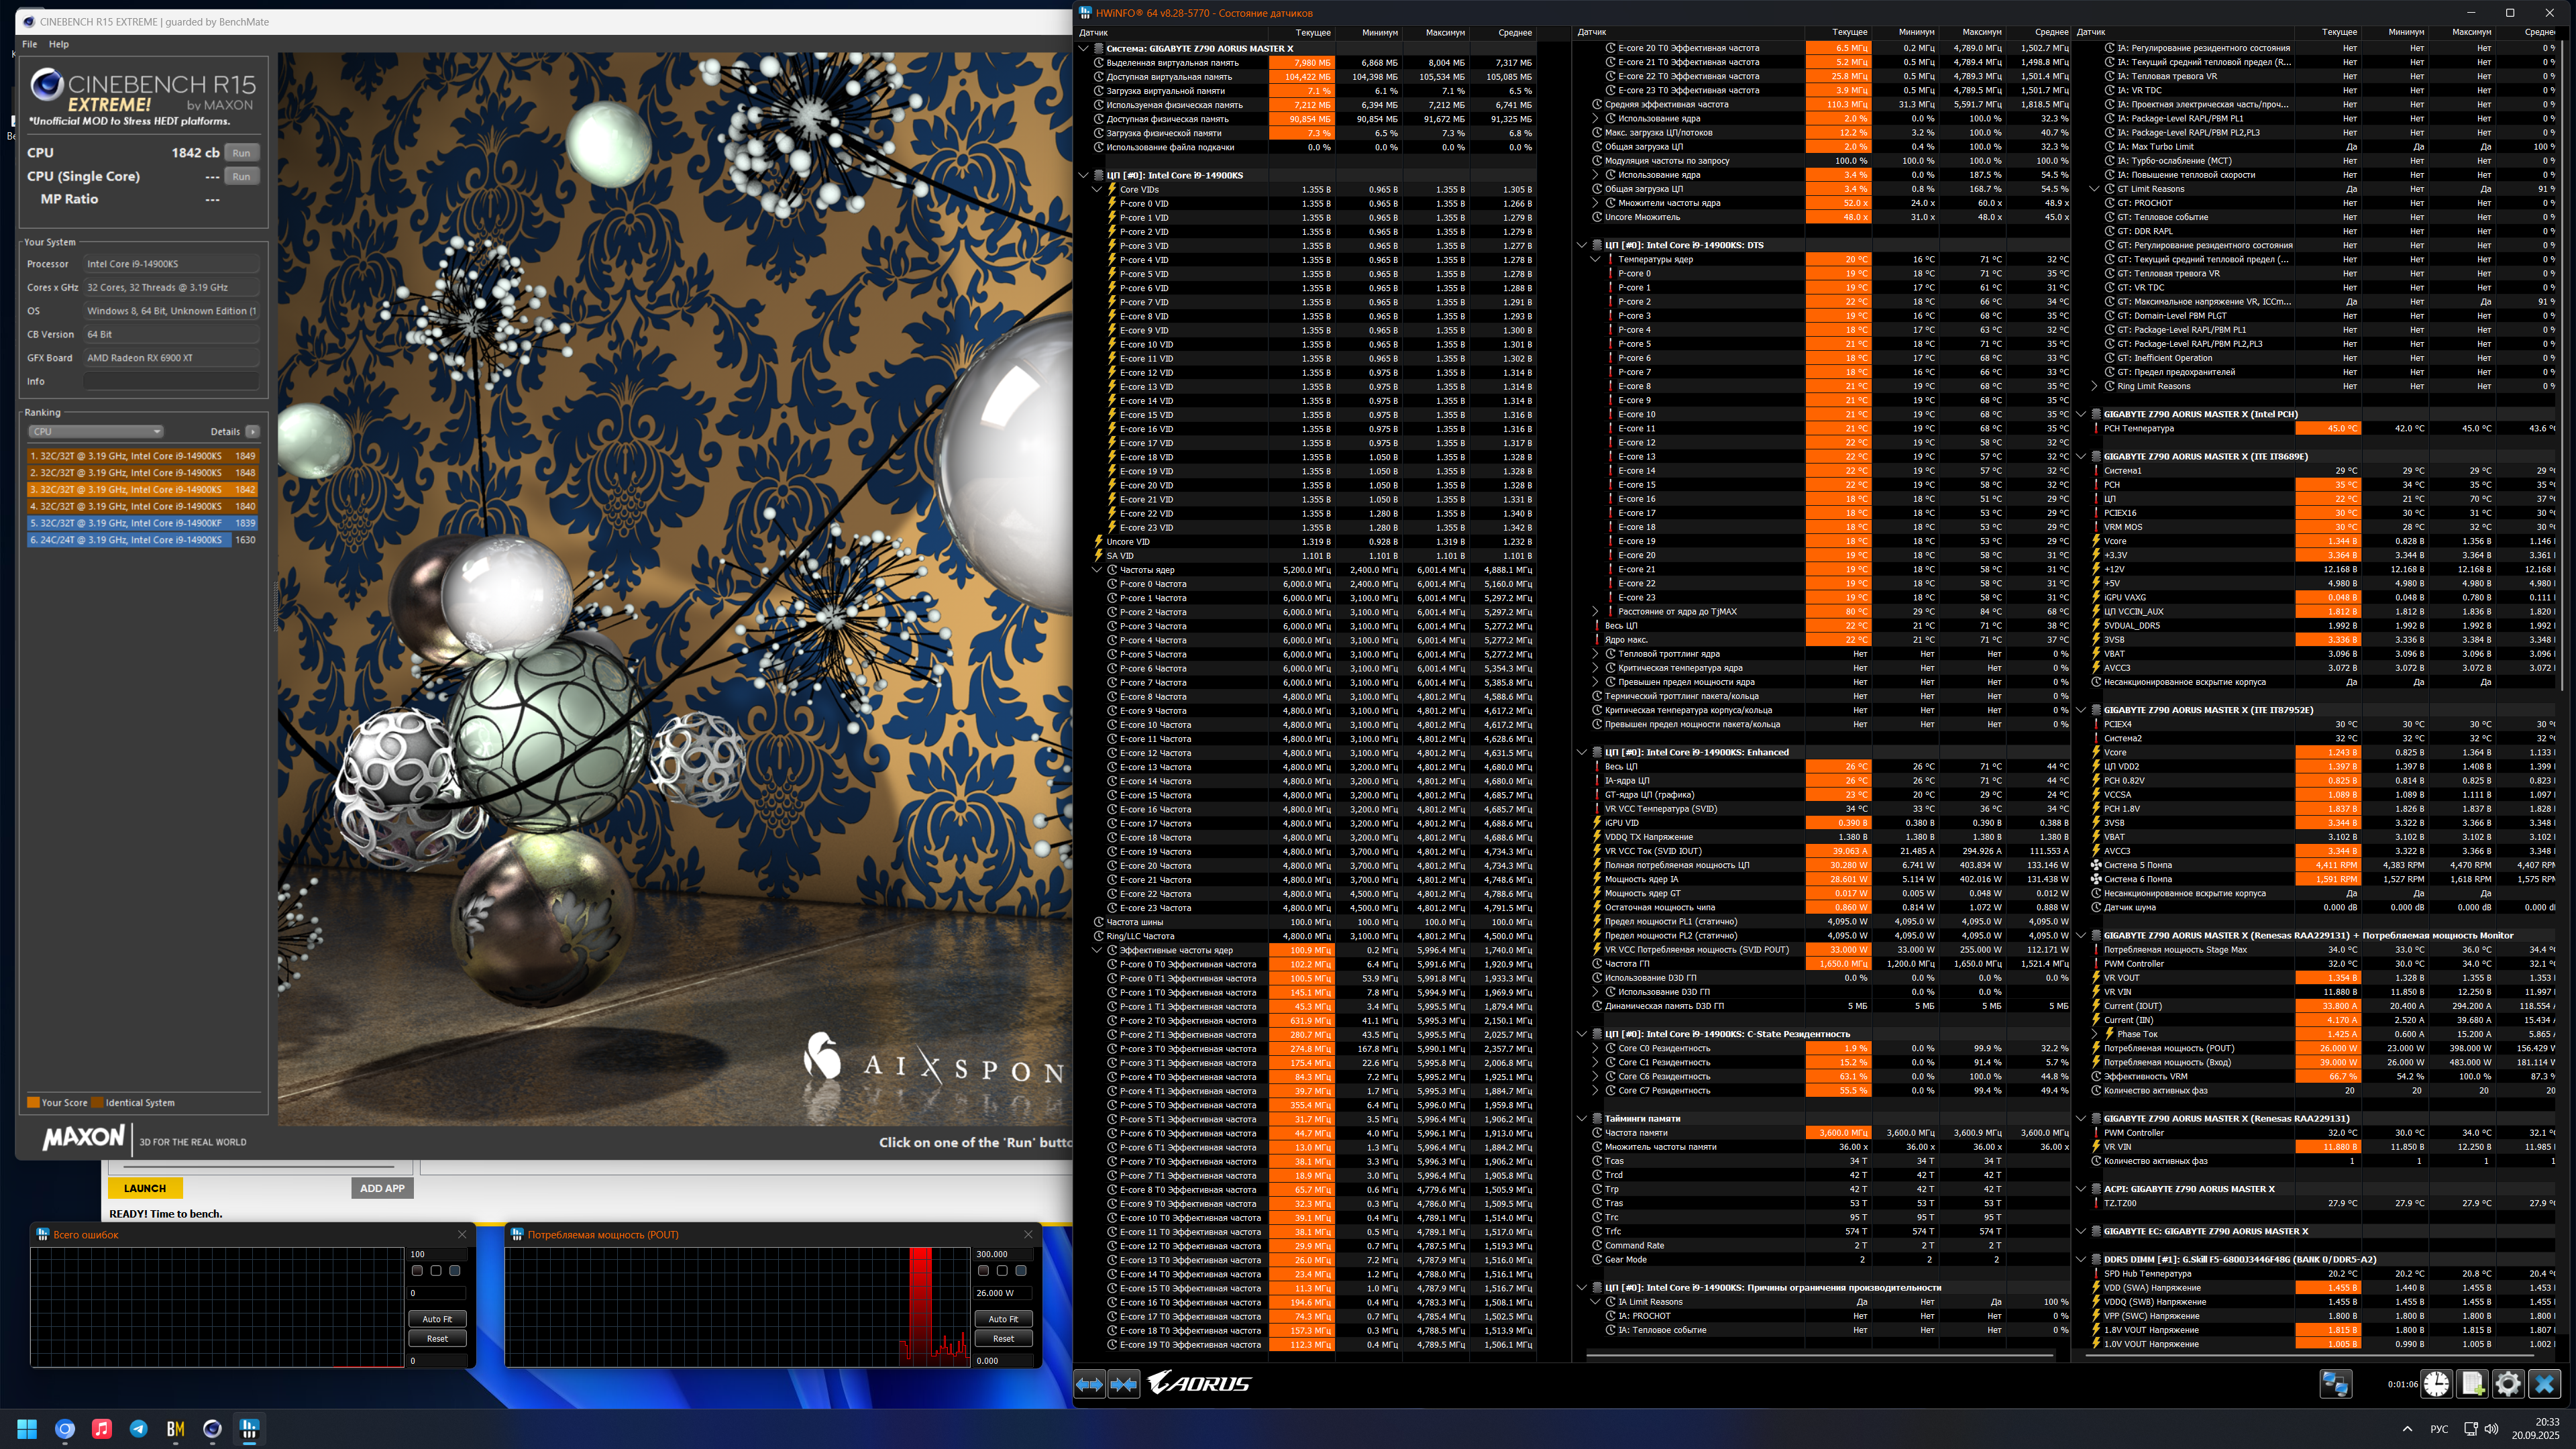Click the Details arrow icon in Ranking

253,432
